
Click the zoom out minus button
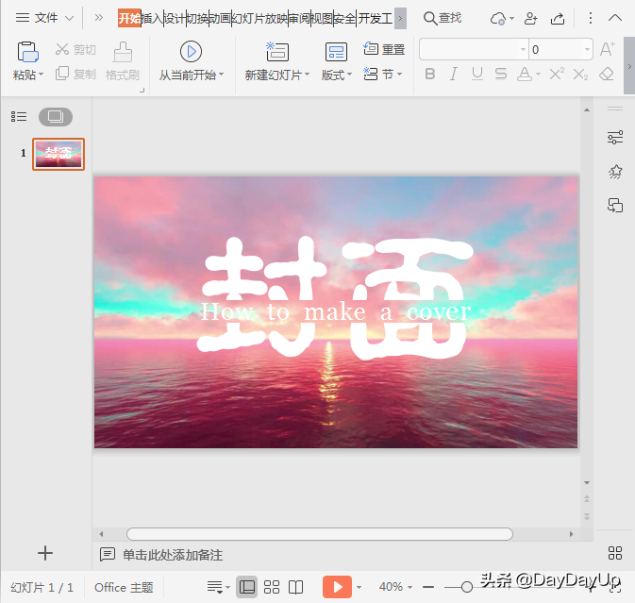(x=428, y=587)
